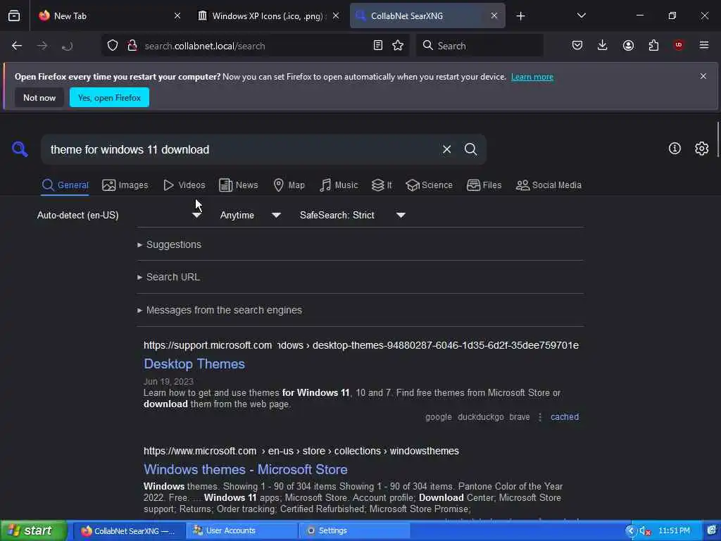Expand Messages from the search engines
The height and width of the screenshot is (541, 721).
click(220, 310)
